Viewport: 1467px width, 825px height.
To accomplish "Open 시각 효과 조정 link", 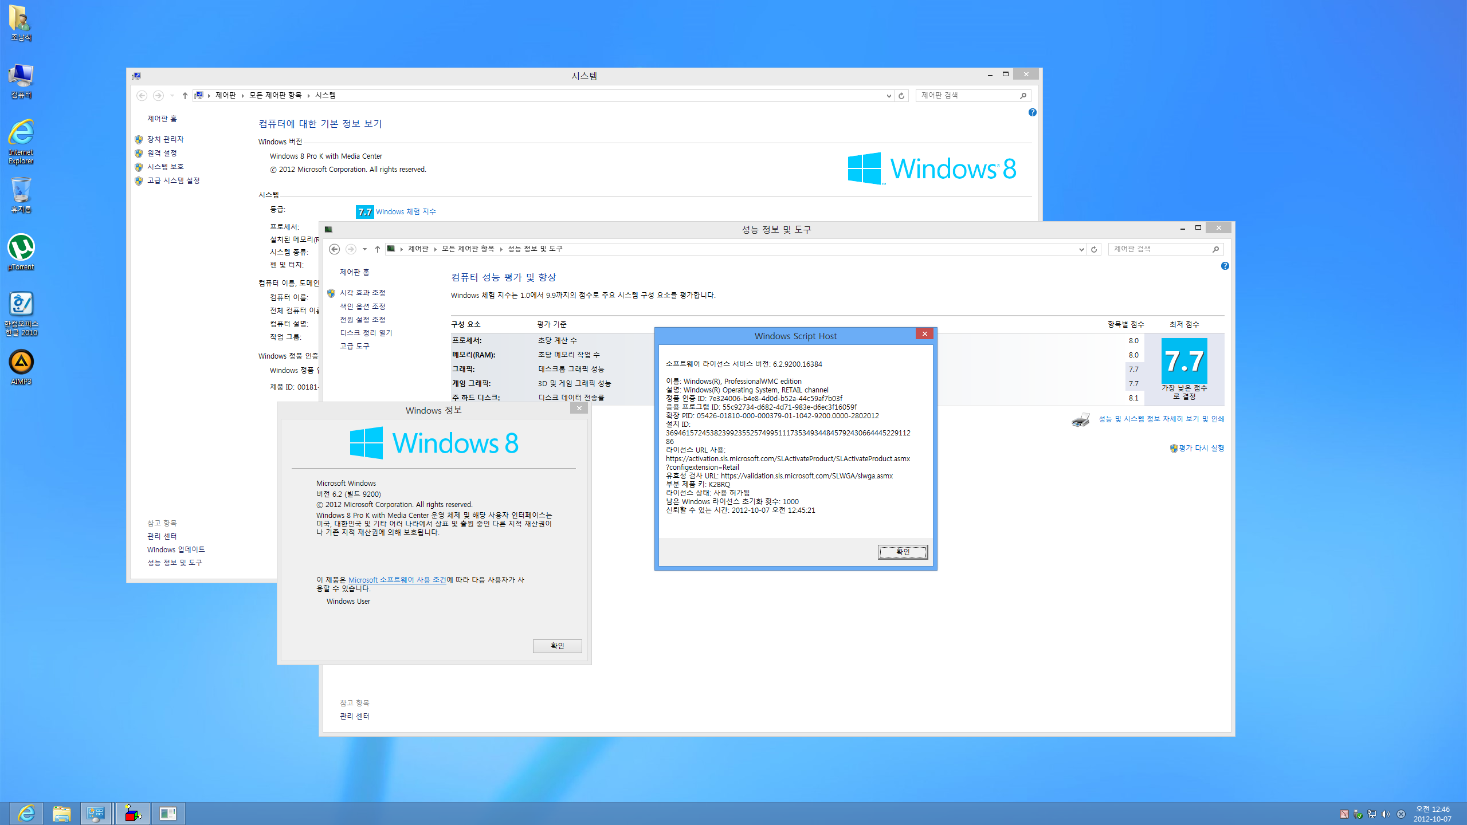I will (x=363, y=293).
